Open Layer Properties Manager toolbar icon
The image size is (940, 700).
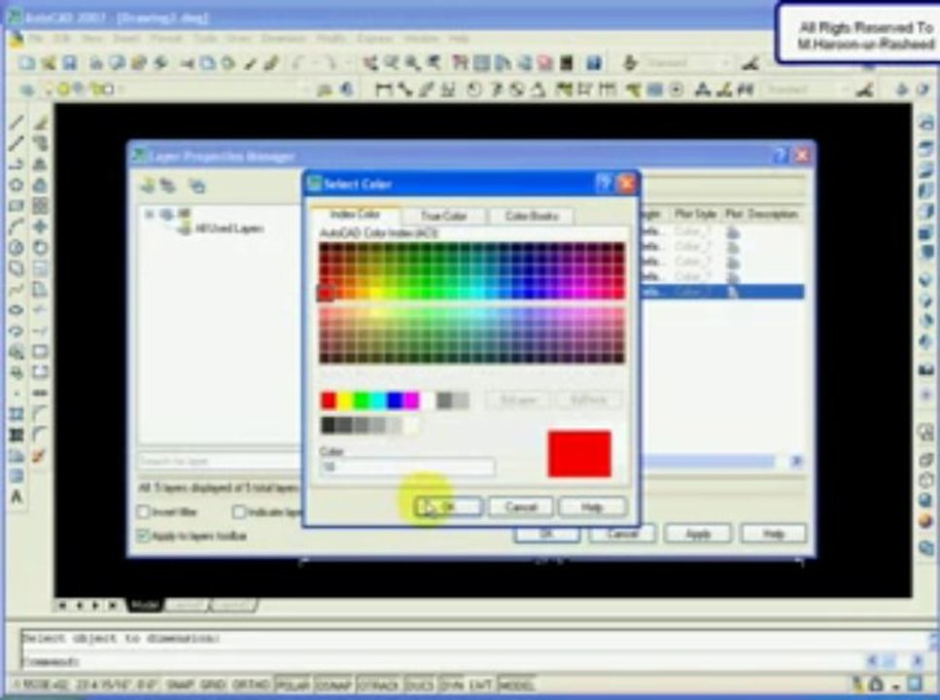[27, 90]
